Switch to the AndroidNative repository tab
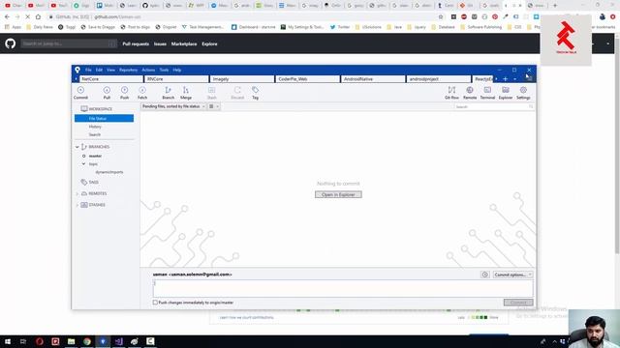 pyautogui.click(x=373, y=79)
